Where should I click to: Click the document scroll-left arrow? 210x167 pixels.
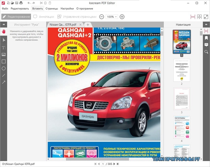[48, 159]
